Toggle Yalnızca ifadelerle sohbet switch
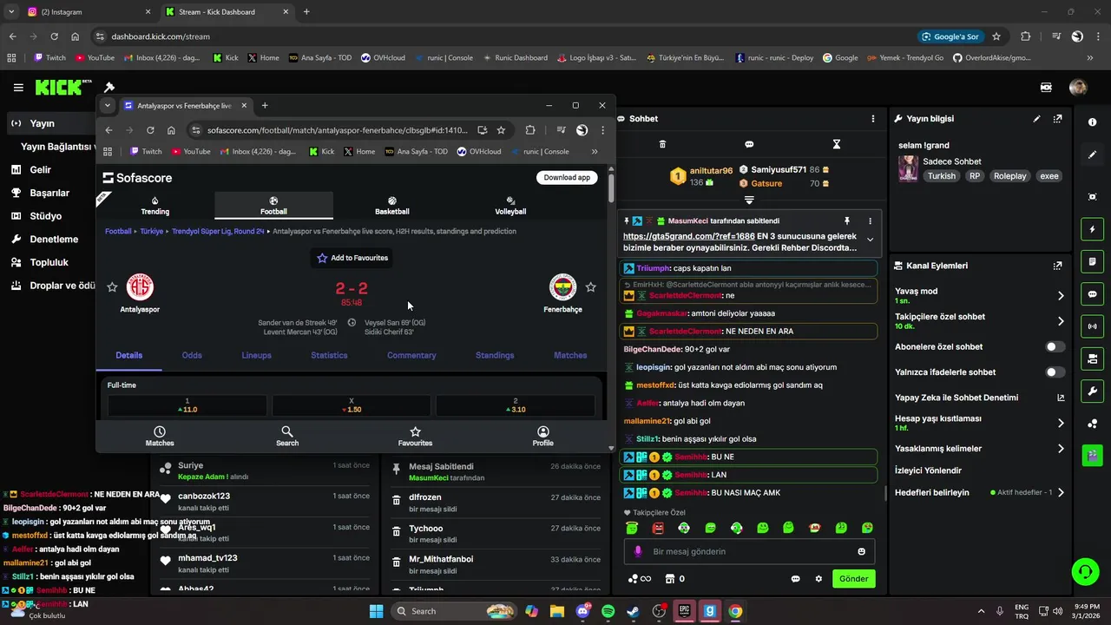The height and width of the screenshot is (625, 1111). point(1055,372)
